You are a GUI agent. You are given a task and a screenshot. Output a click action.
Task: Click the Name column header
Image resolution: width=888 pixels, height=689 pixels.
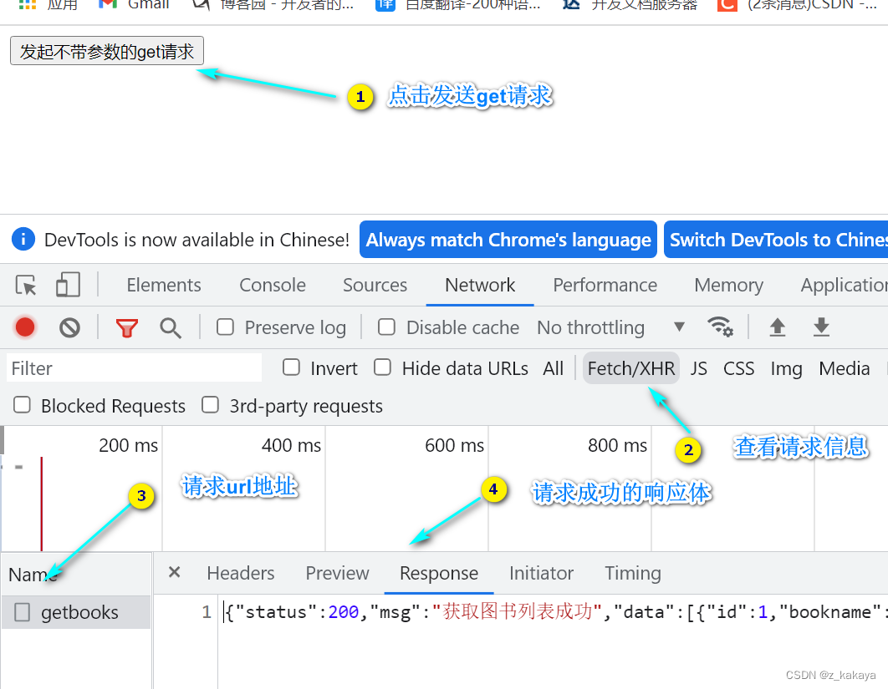point(76,575)
